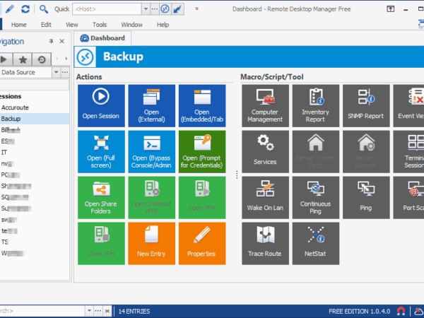The image size is (424, 318).
Task: Click the Port Scan tile
Action: click(x=408, y=198)
